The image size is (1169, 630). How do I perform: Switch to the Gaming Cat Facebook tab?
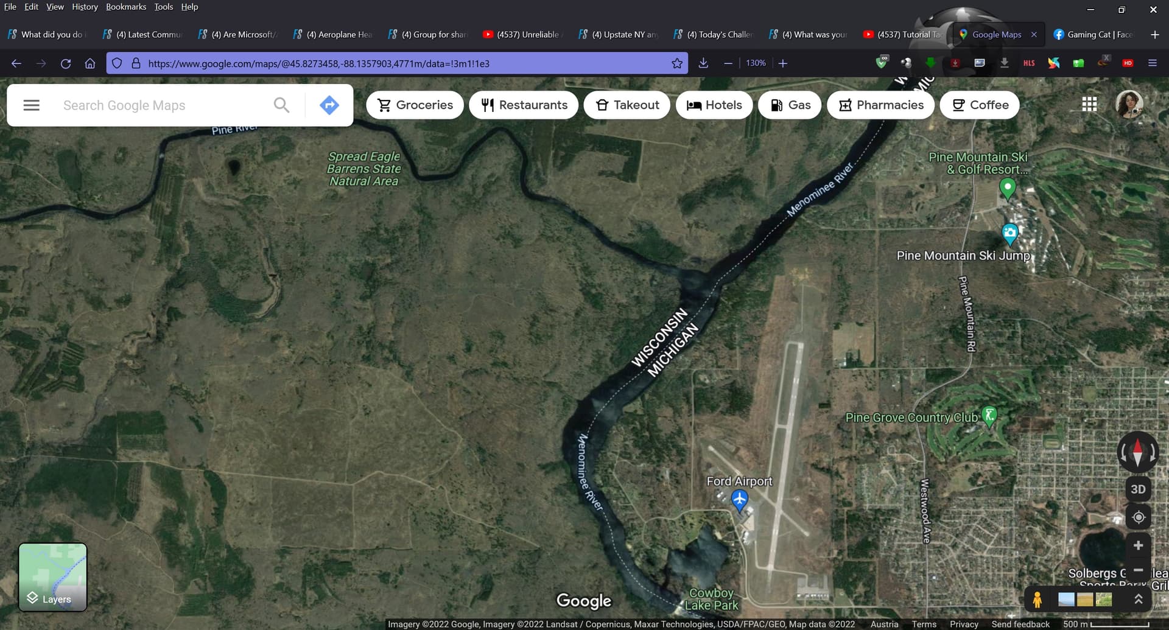(1093, 35)
